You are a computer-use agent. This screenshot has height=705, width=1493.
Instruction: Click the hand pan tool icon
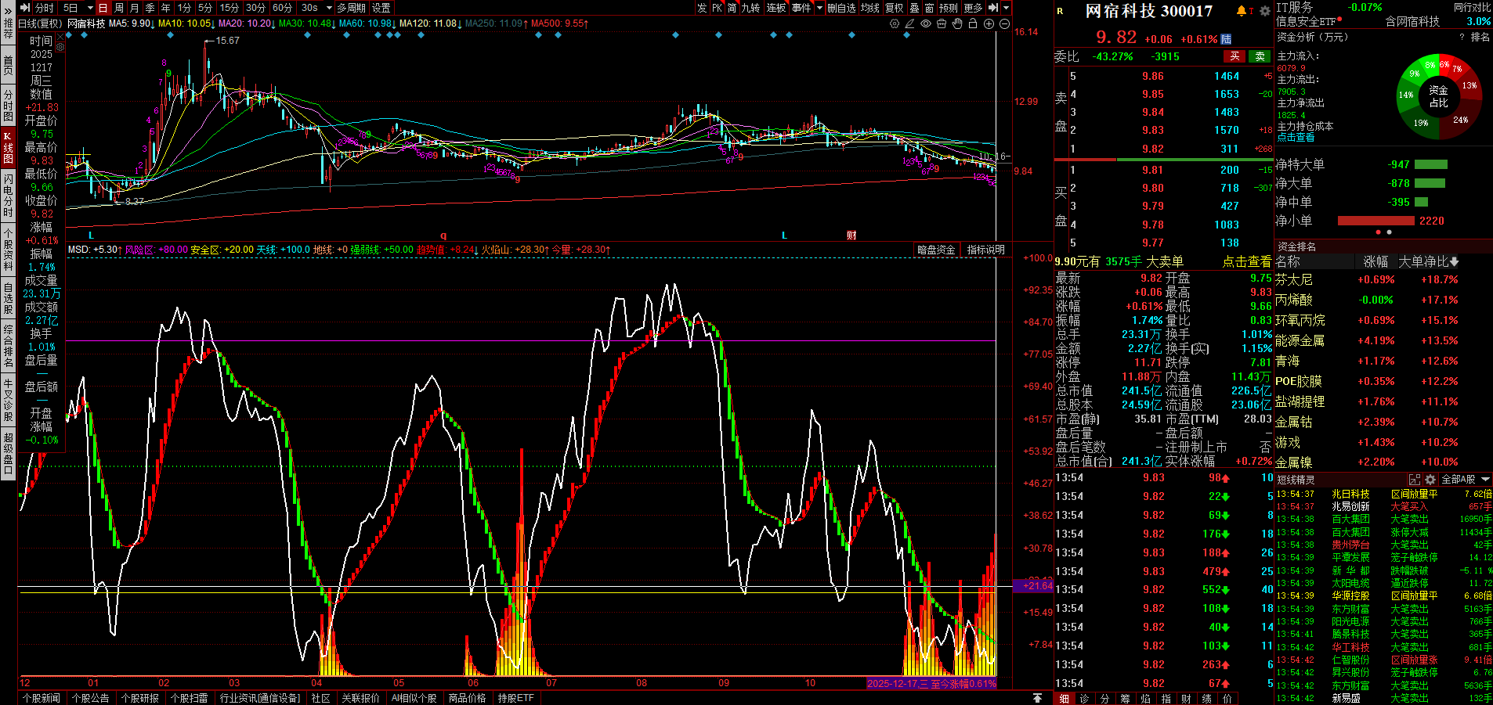957,23
